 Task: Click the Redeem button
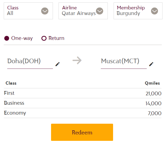[82, 132]
